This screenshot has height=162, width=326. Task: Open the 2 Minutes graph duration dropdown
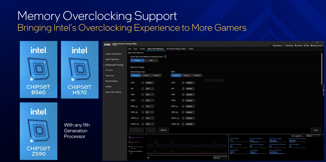click(x=220, y=158)
